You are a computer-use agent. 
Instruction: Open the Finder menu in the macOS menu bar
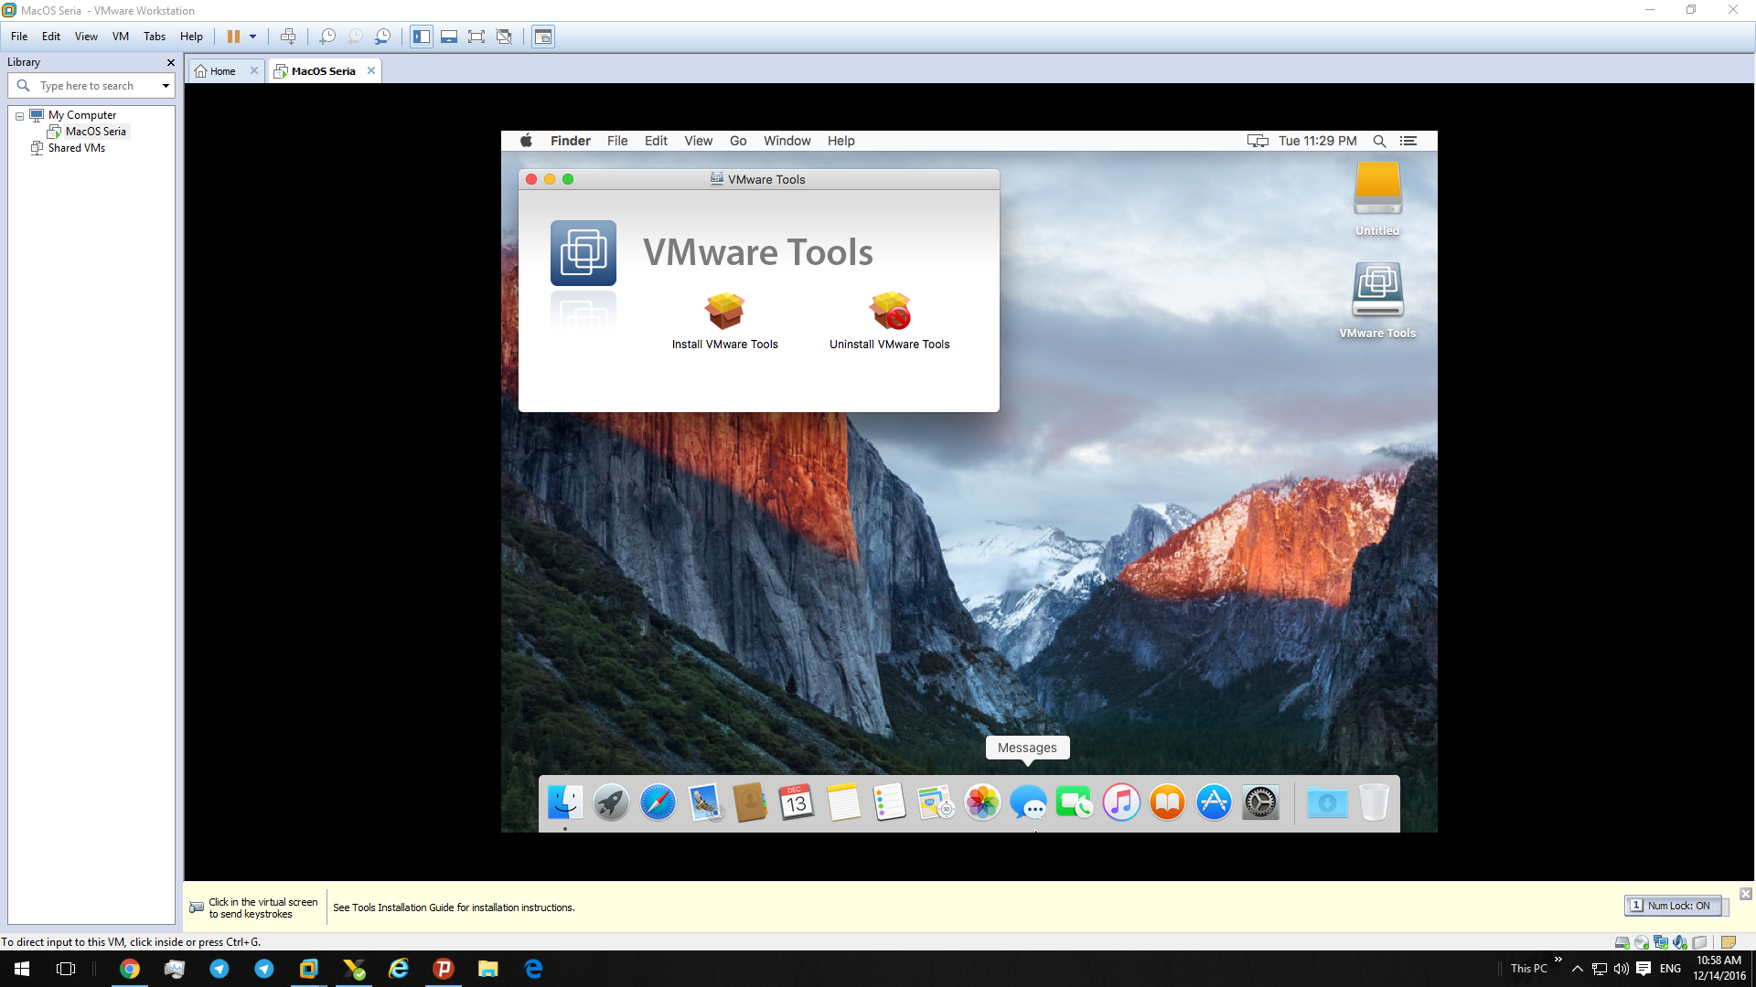[x=571, y=141]
